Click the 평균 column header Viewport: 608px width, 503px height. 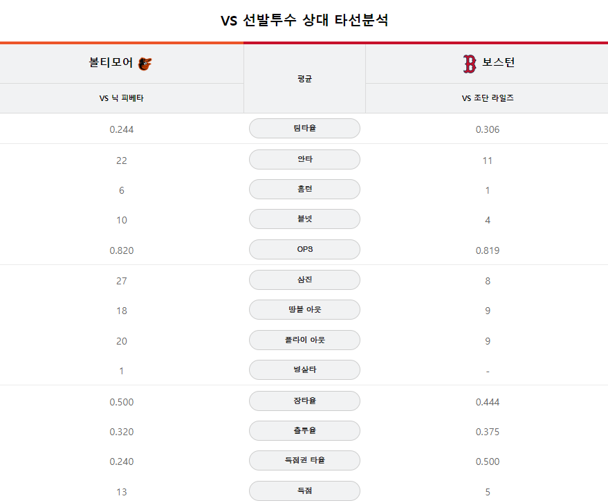[304, 79]
